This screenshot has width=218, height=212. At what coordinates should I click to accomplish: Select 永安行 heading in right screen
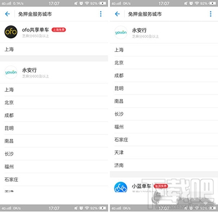(139, 30)
